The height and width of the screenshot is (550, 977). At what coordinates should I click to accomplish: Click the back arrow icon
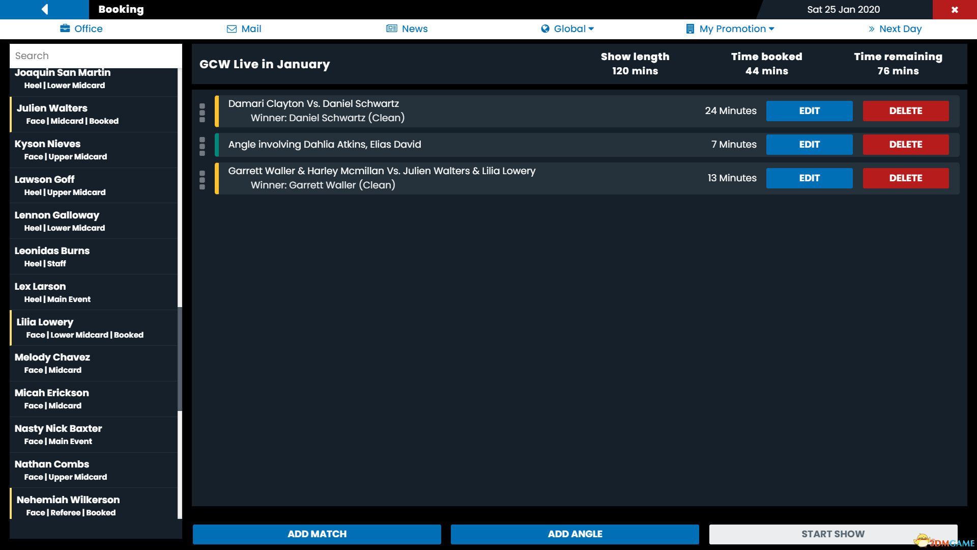pyautogui.click(x=45, y=9)
